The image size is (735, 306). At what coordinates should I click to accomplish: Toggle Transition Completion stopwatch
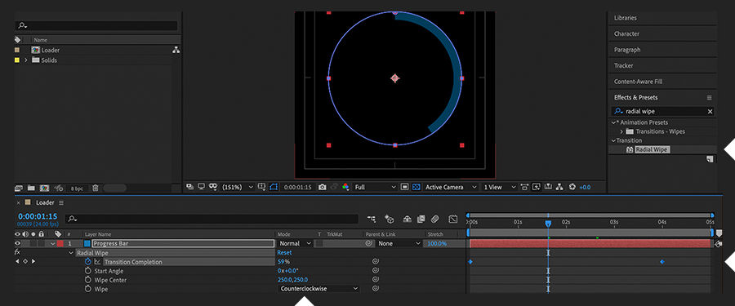[x=87, y=262]
